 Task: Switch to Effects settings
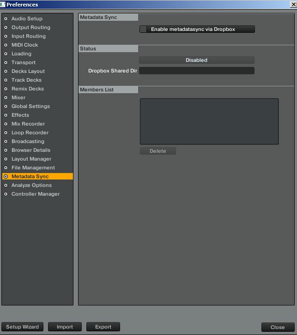tap(20, 115)
